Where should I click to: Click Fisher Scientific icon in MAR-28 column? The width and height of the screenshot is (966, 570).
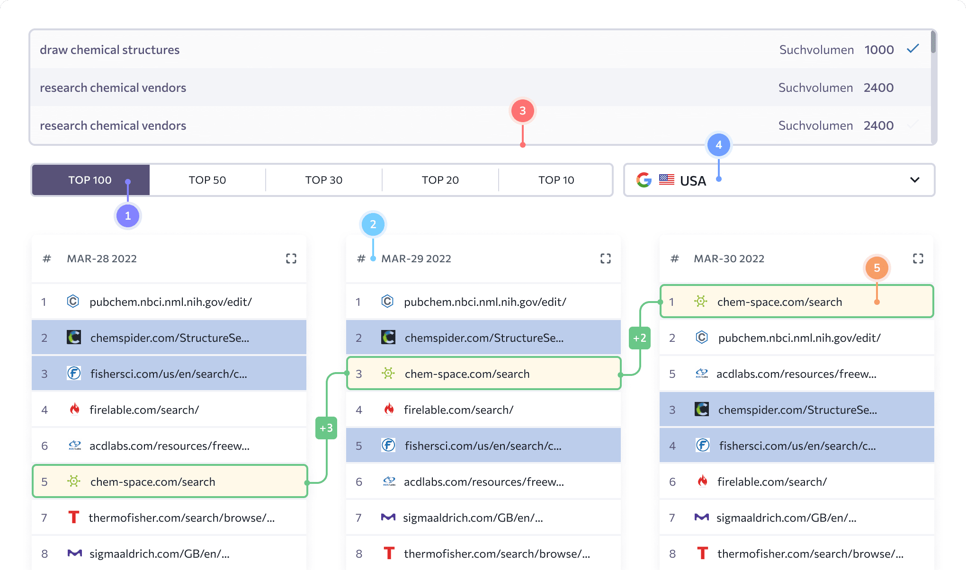[x=74, y=373]
